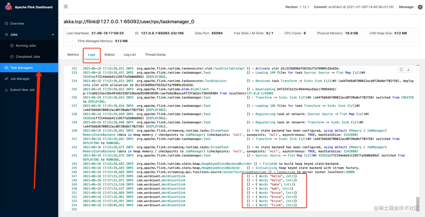Image resolution: width=425 pixels, height=217 pixels.
Task: Select the Logs tab
Action: coord(92,55)
